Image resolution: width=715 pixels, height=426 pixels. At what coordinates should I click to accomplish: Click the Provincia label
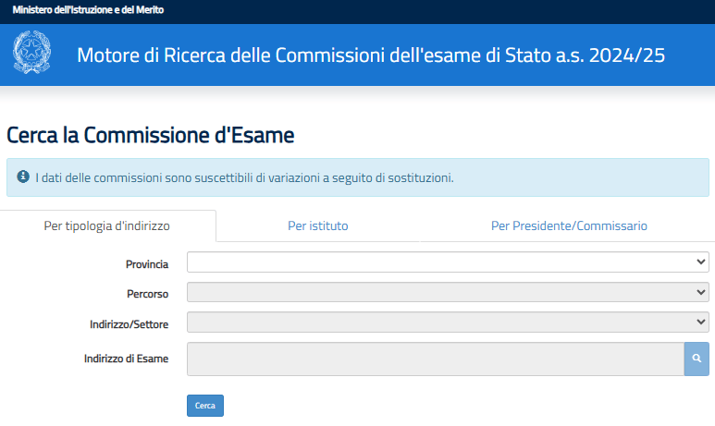[147, 264]
